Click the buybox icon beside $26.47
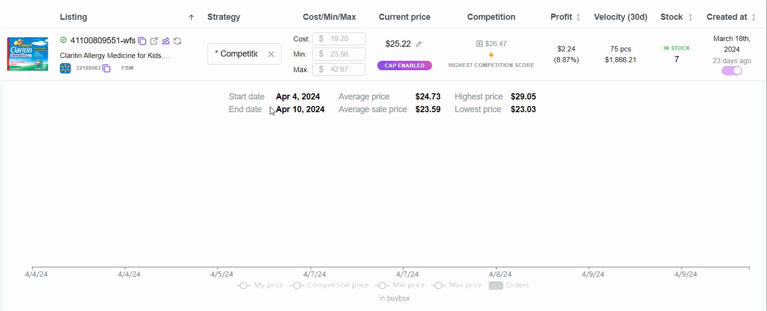 click(479, 44)
